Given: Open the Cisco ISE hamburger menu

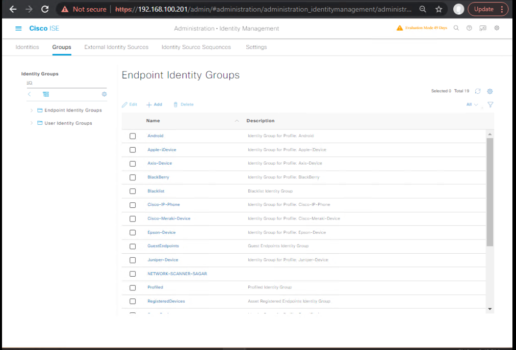Looking at the screenshot, I should click(x=18, y=29).
